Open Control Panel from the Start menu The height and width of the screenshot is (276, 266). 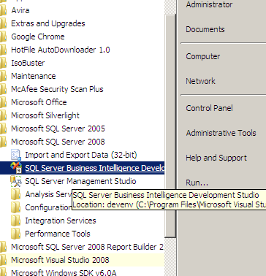[x=209, y=108]
